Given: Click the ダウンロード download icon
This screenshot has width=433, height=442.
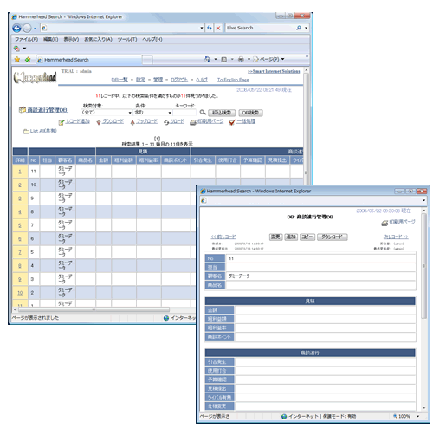Looking at the screenshot, I should pos(99,122).
